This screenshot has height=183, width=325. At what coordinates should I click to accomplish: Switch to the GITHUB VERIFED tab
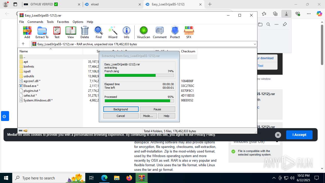coord(52,4)
